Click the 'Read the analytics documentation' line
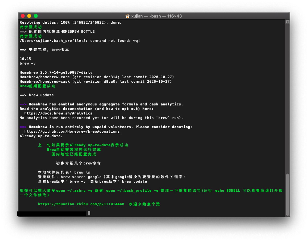 86,109
